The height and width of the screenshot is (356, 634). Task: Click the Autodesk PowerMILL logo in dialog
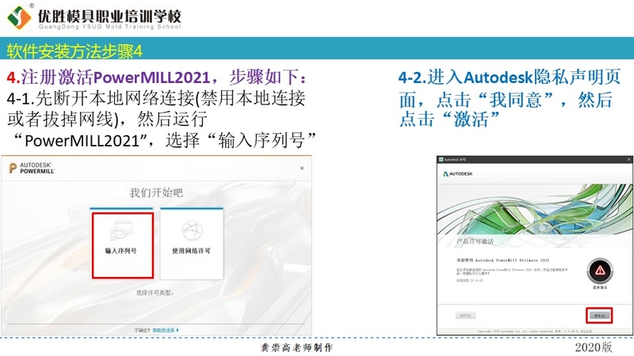(x=32, y=169)
